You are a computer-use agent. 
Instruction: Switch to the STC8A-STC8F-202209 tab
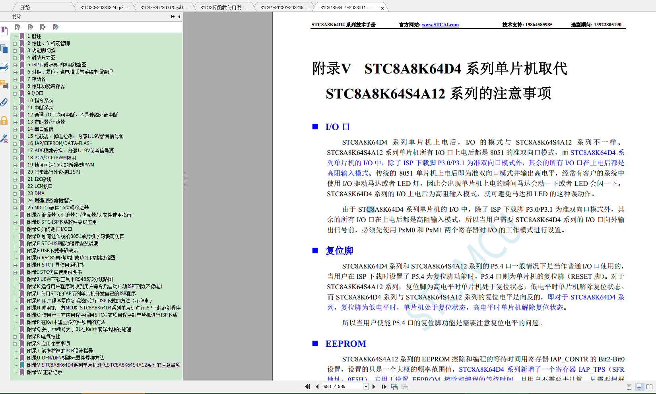[285, 8]
